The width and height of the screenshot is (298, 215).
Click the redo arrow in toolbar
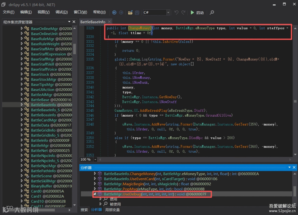pyautogui.click(x=183, y=12)
